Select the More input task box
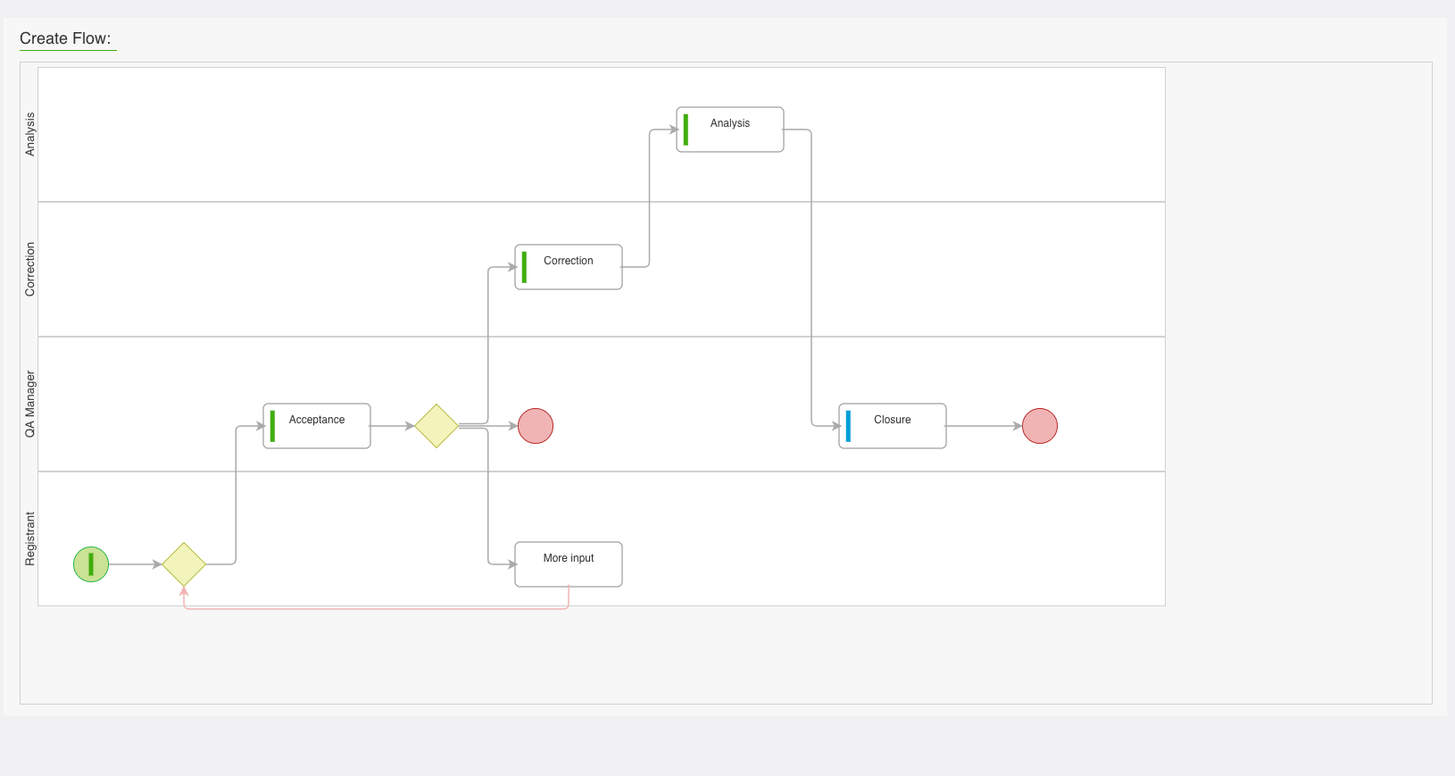 [x=569, y=564]
